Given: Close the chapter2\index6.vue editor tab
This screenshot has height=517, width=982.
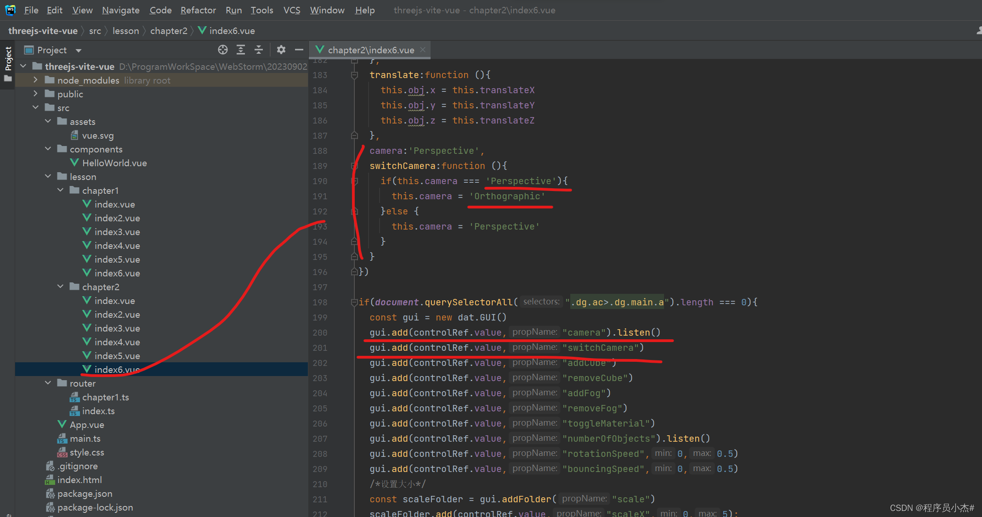Looking at the screenshot, I should [x=423, y=50].
